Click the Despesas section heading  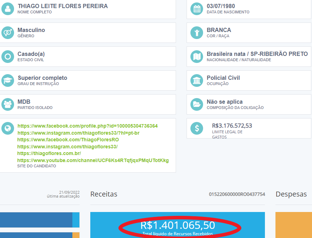click(291, 194)
